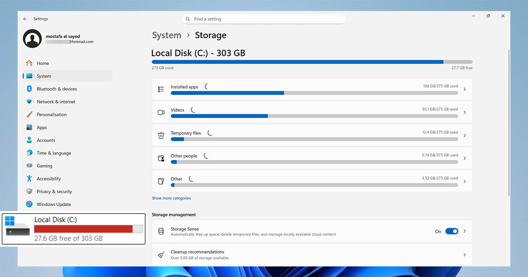
Task: Click the user name mostafa el sayed
Action: coord(63,36)
